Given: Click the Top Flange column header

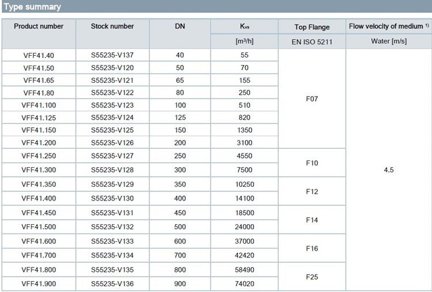Looking at the screenshot, I should point(312,27).
